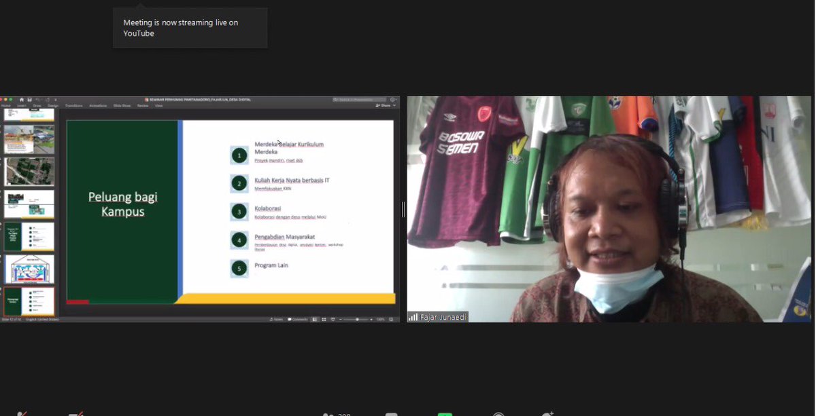This screenshot has width=816, height=416.
Task: Click the 'Peluang bagi Kampus' slide title
Action: coord(123,204)
